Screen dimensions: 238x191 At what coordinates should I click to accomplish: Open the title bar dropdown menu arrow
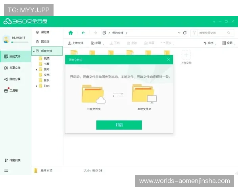pyautogui.click(x=214, y=21)
